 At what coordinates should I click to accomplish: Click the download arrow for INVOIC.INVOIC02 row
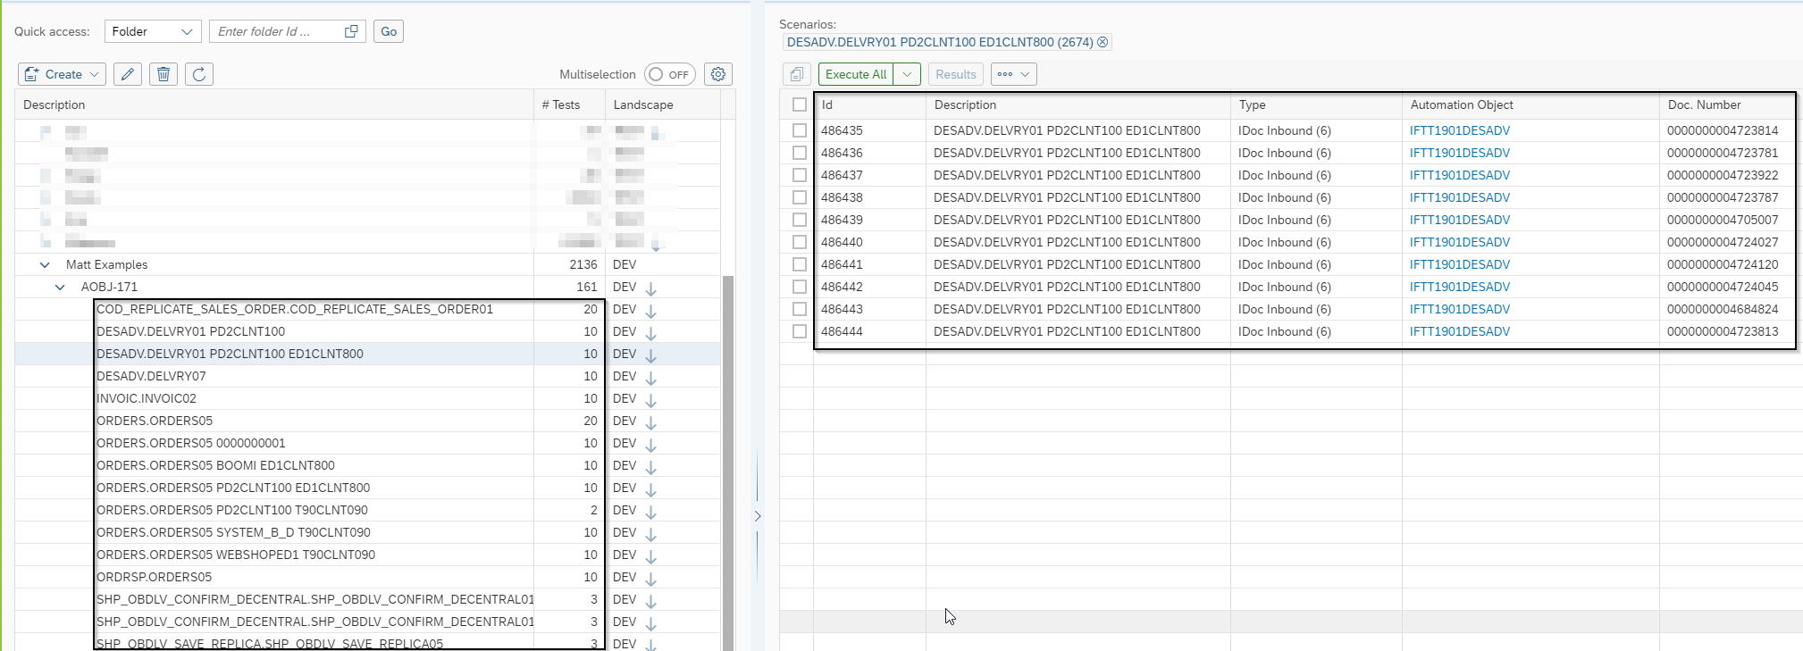pyautogui.click(x=651, y=400)
